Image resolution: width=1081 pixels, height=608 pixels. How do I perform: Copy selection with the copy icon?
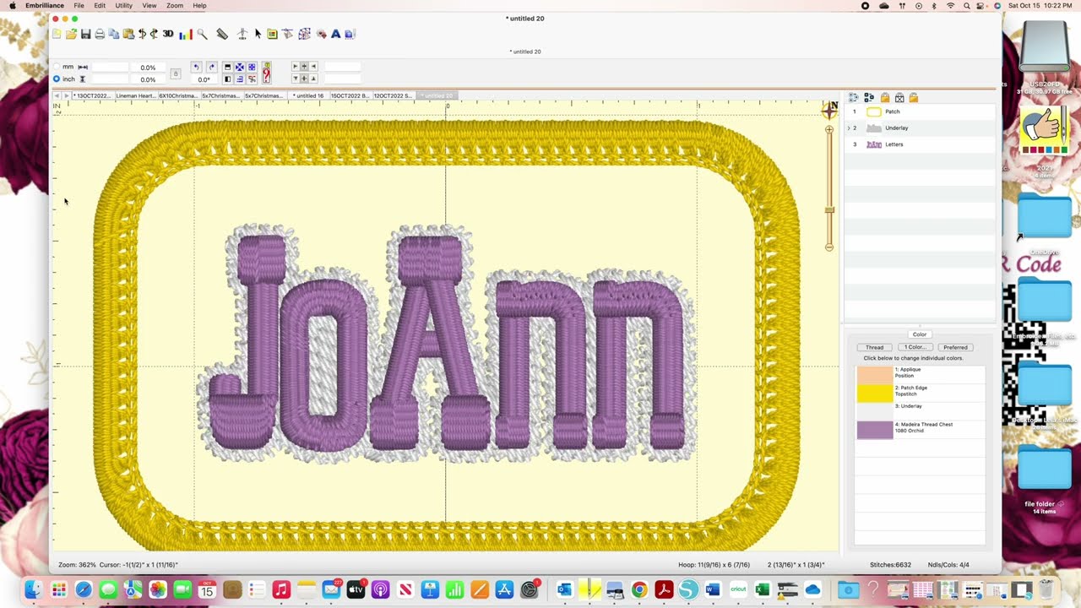click(114, 34)
